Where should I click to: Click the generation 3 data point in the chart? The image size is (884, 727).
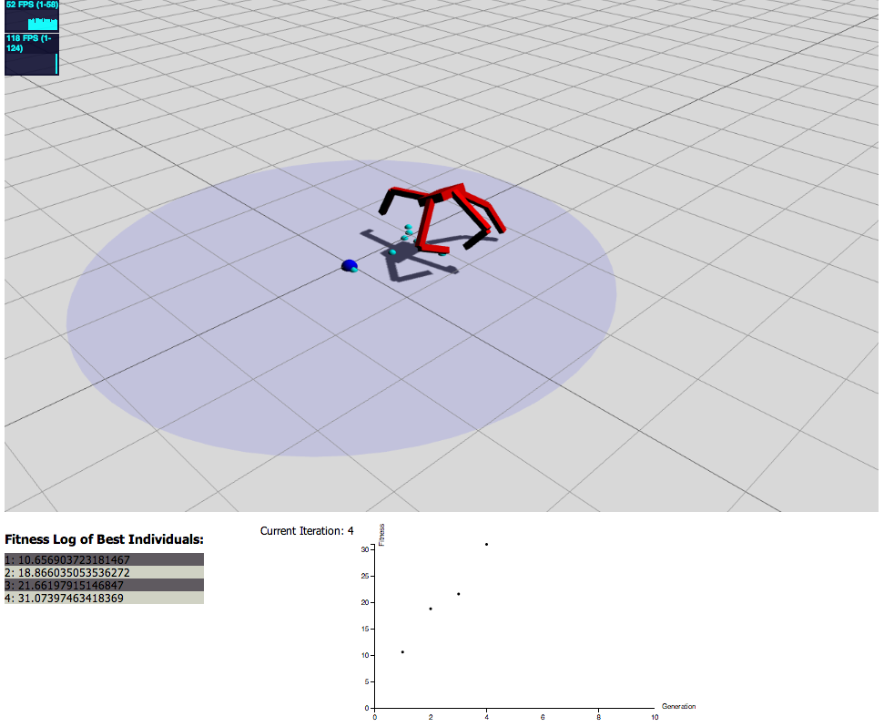[x=458, y=594]
